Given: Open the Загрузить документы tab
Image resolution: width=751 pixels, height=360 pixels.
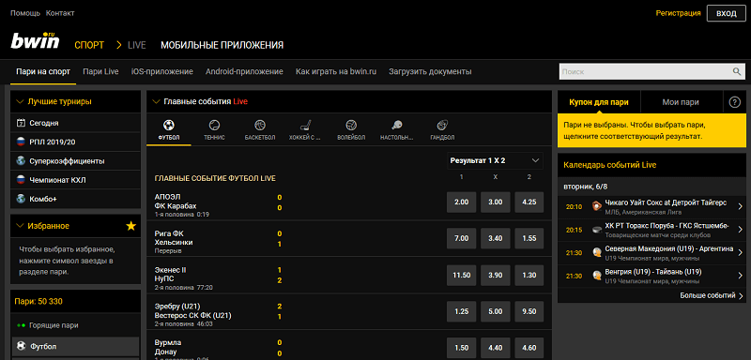Looking at the screenshot, I should click(430, 71).
